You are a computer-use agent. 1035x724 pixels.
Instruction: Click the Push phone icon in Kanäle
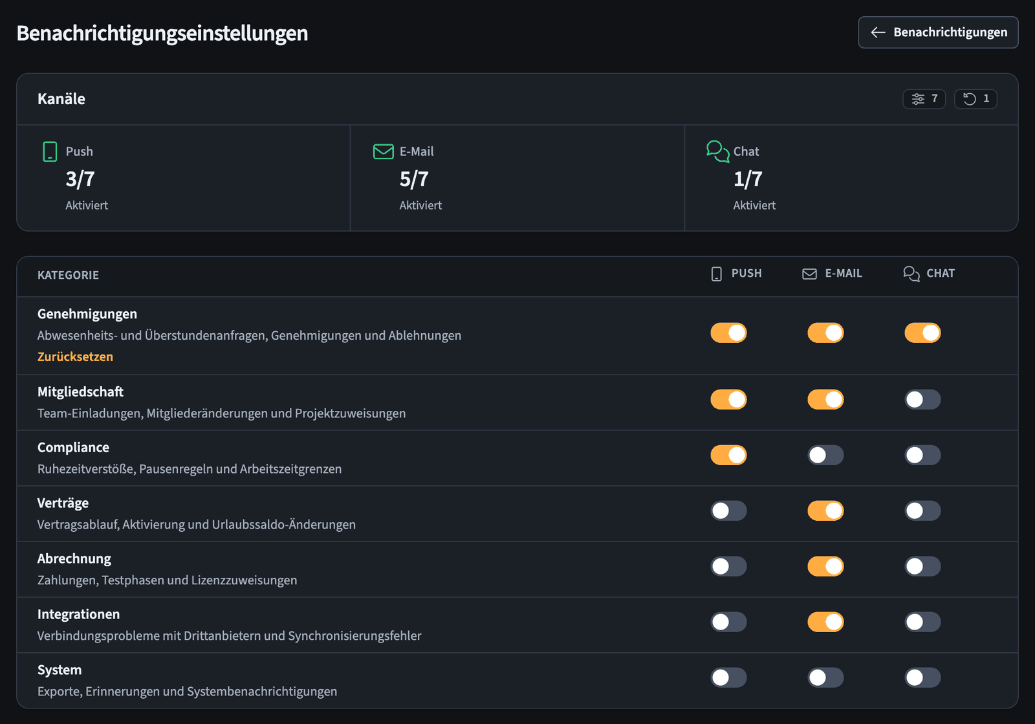coord(50,151)
